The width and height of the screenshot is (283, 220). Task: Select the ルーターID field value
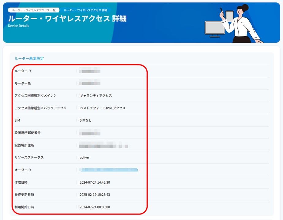tap(89, 71)
